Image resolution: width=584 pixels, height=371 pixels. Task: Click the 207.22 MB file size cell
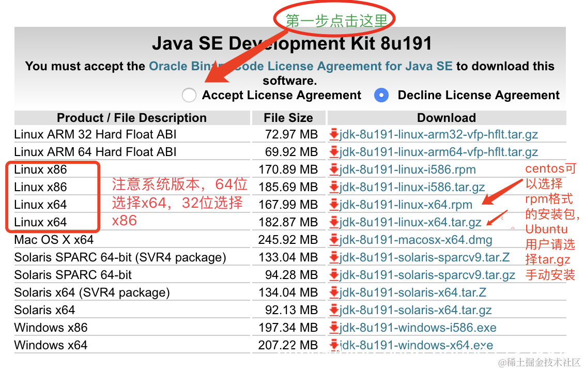pos(288,345)
